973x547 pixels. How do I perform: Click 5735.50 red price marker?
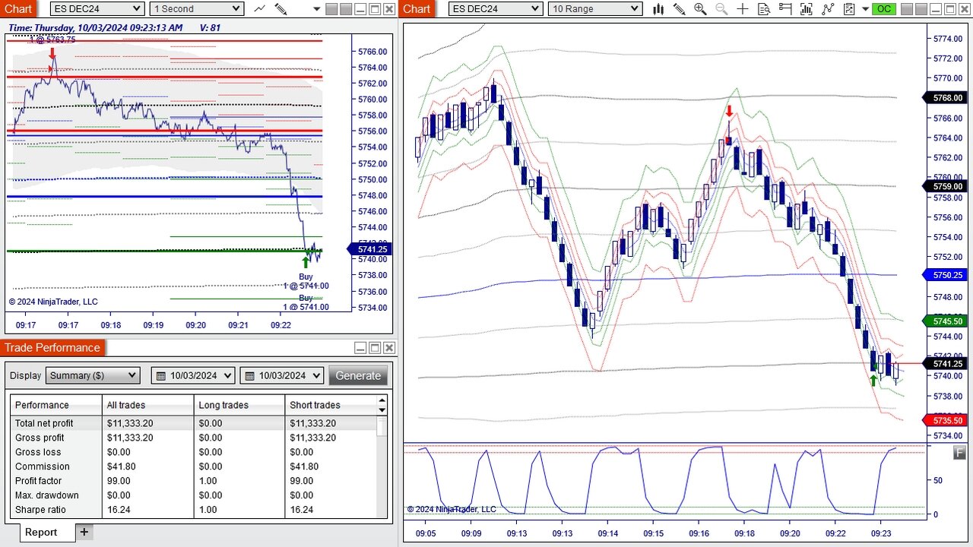click(943, 420)
